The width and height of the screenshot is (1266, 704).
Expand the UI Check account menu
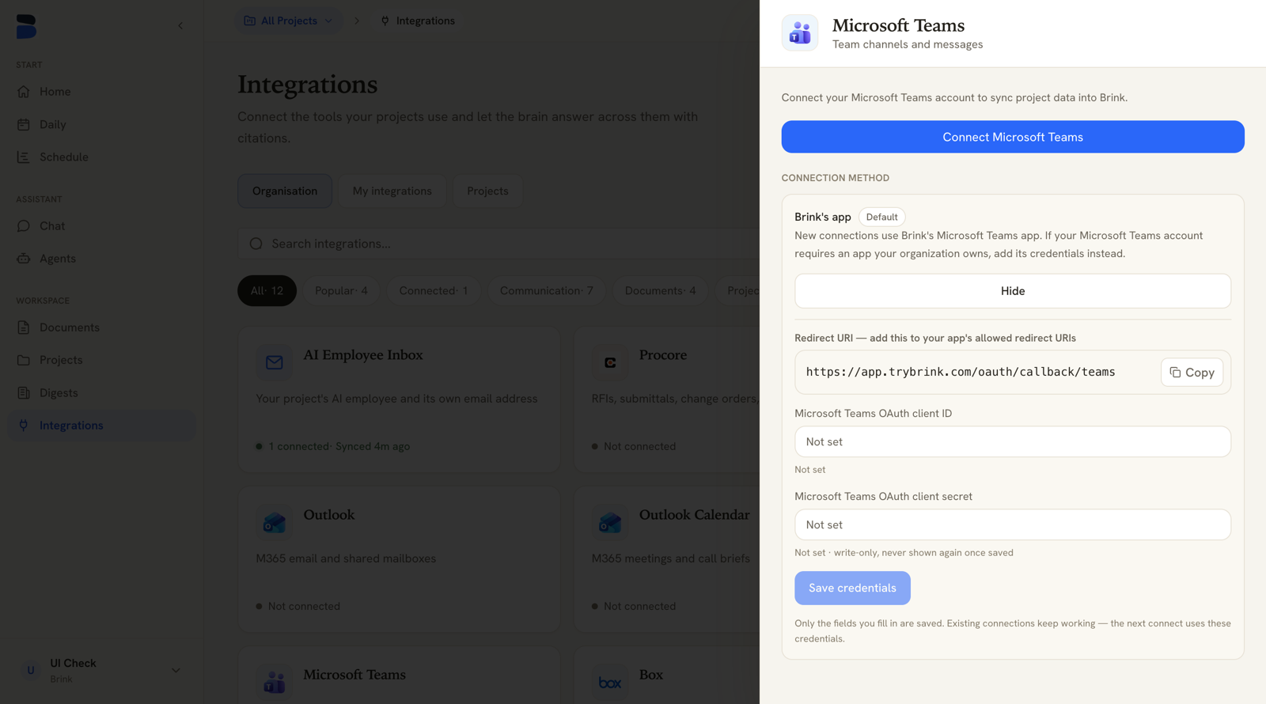point(176,670)
